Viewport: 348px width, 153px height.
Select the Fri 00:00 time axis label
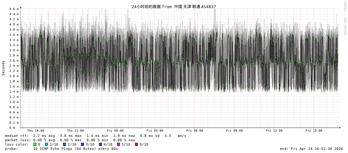[x=115, y=131]
